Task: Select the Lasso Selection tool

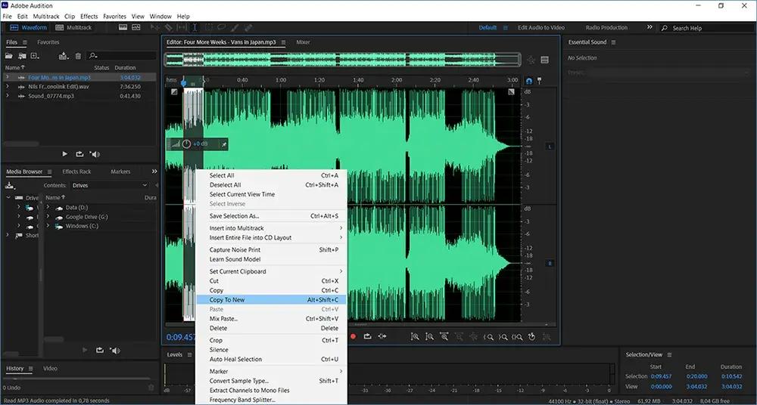Action: tap(222, 27)
